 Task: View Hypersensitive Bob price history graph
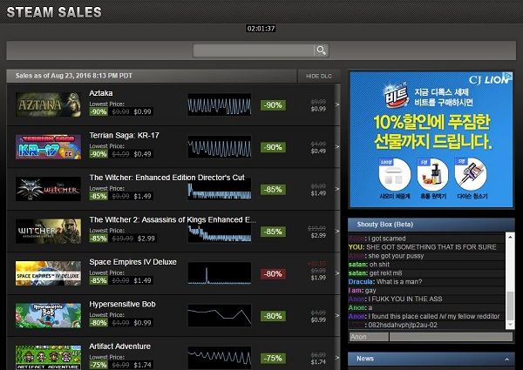220,316
